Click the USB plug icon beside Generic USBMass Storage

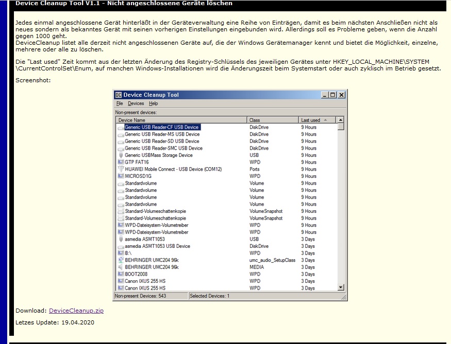coord(121,155)
